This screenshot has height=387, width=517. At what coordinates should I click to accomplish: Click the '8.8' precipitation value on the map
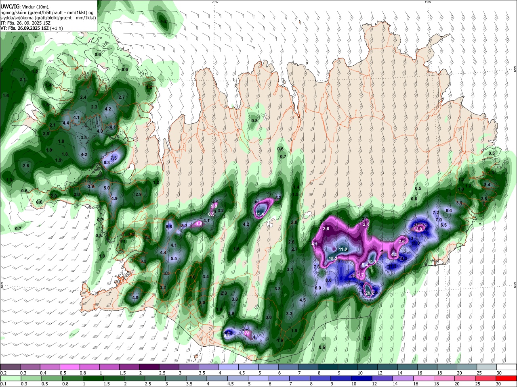tap(169, 227)
